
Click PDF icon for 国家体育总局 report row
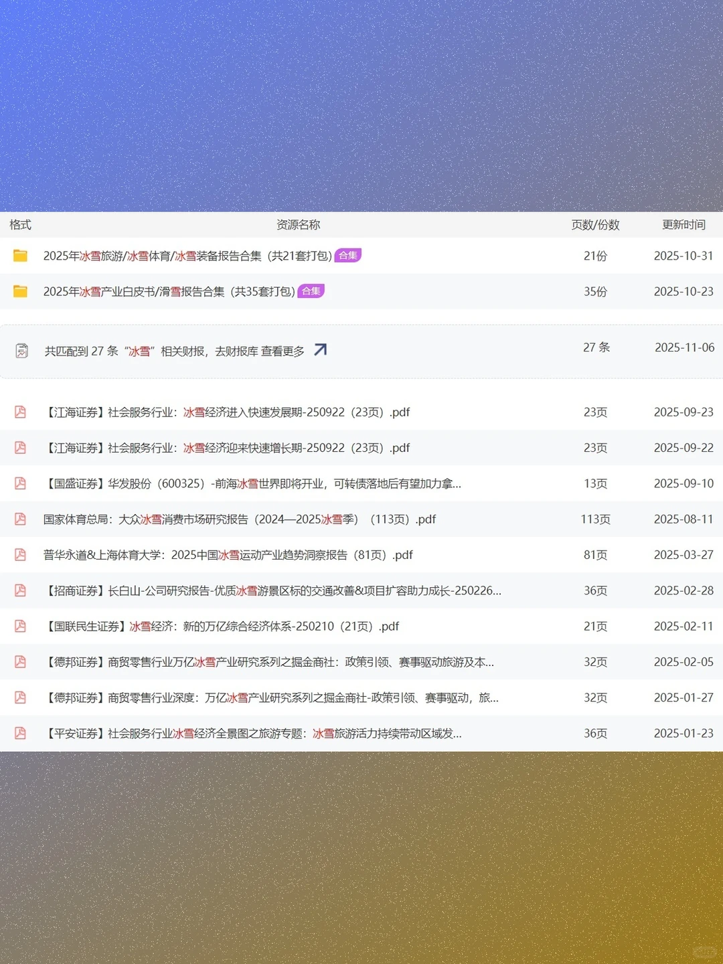[21, 519]
